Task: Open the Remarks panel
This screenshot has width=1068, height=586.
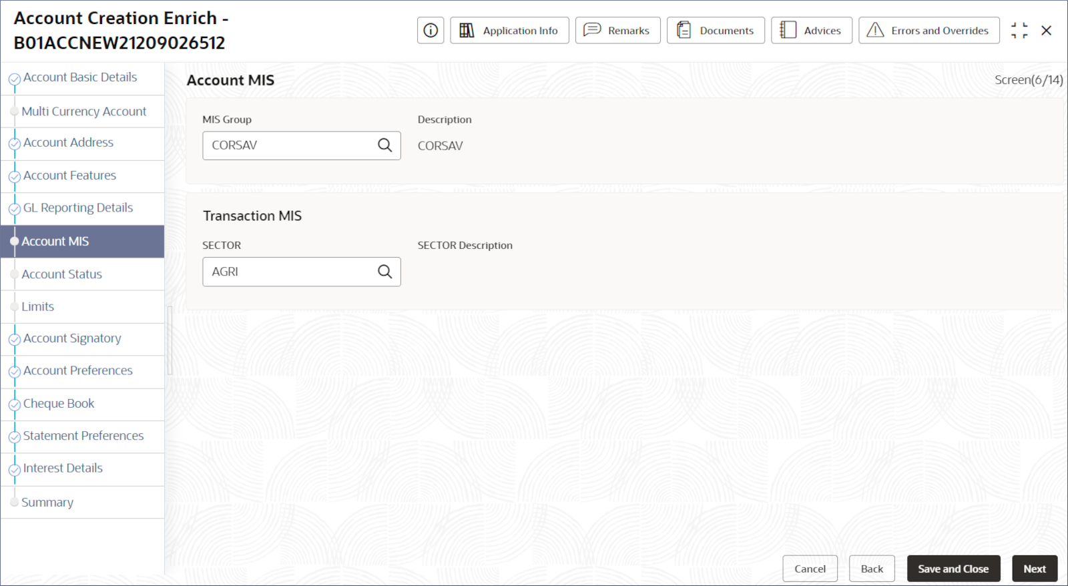Action: (x=617, y=31)
